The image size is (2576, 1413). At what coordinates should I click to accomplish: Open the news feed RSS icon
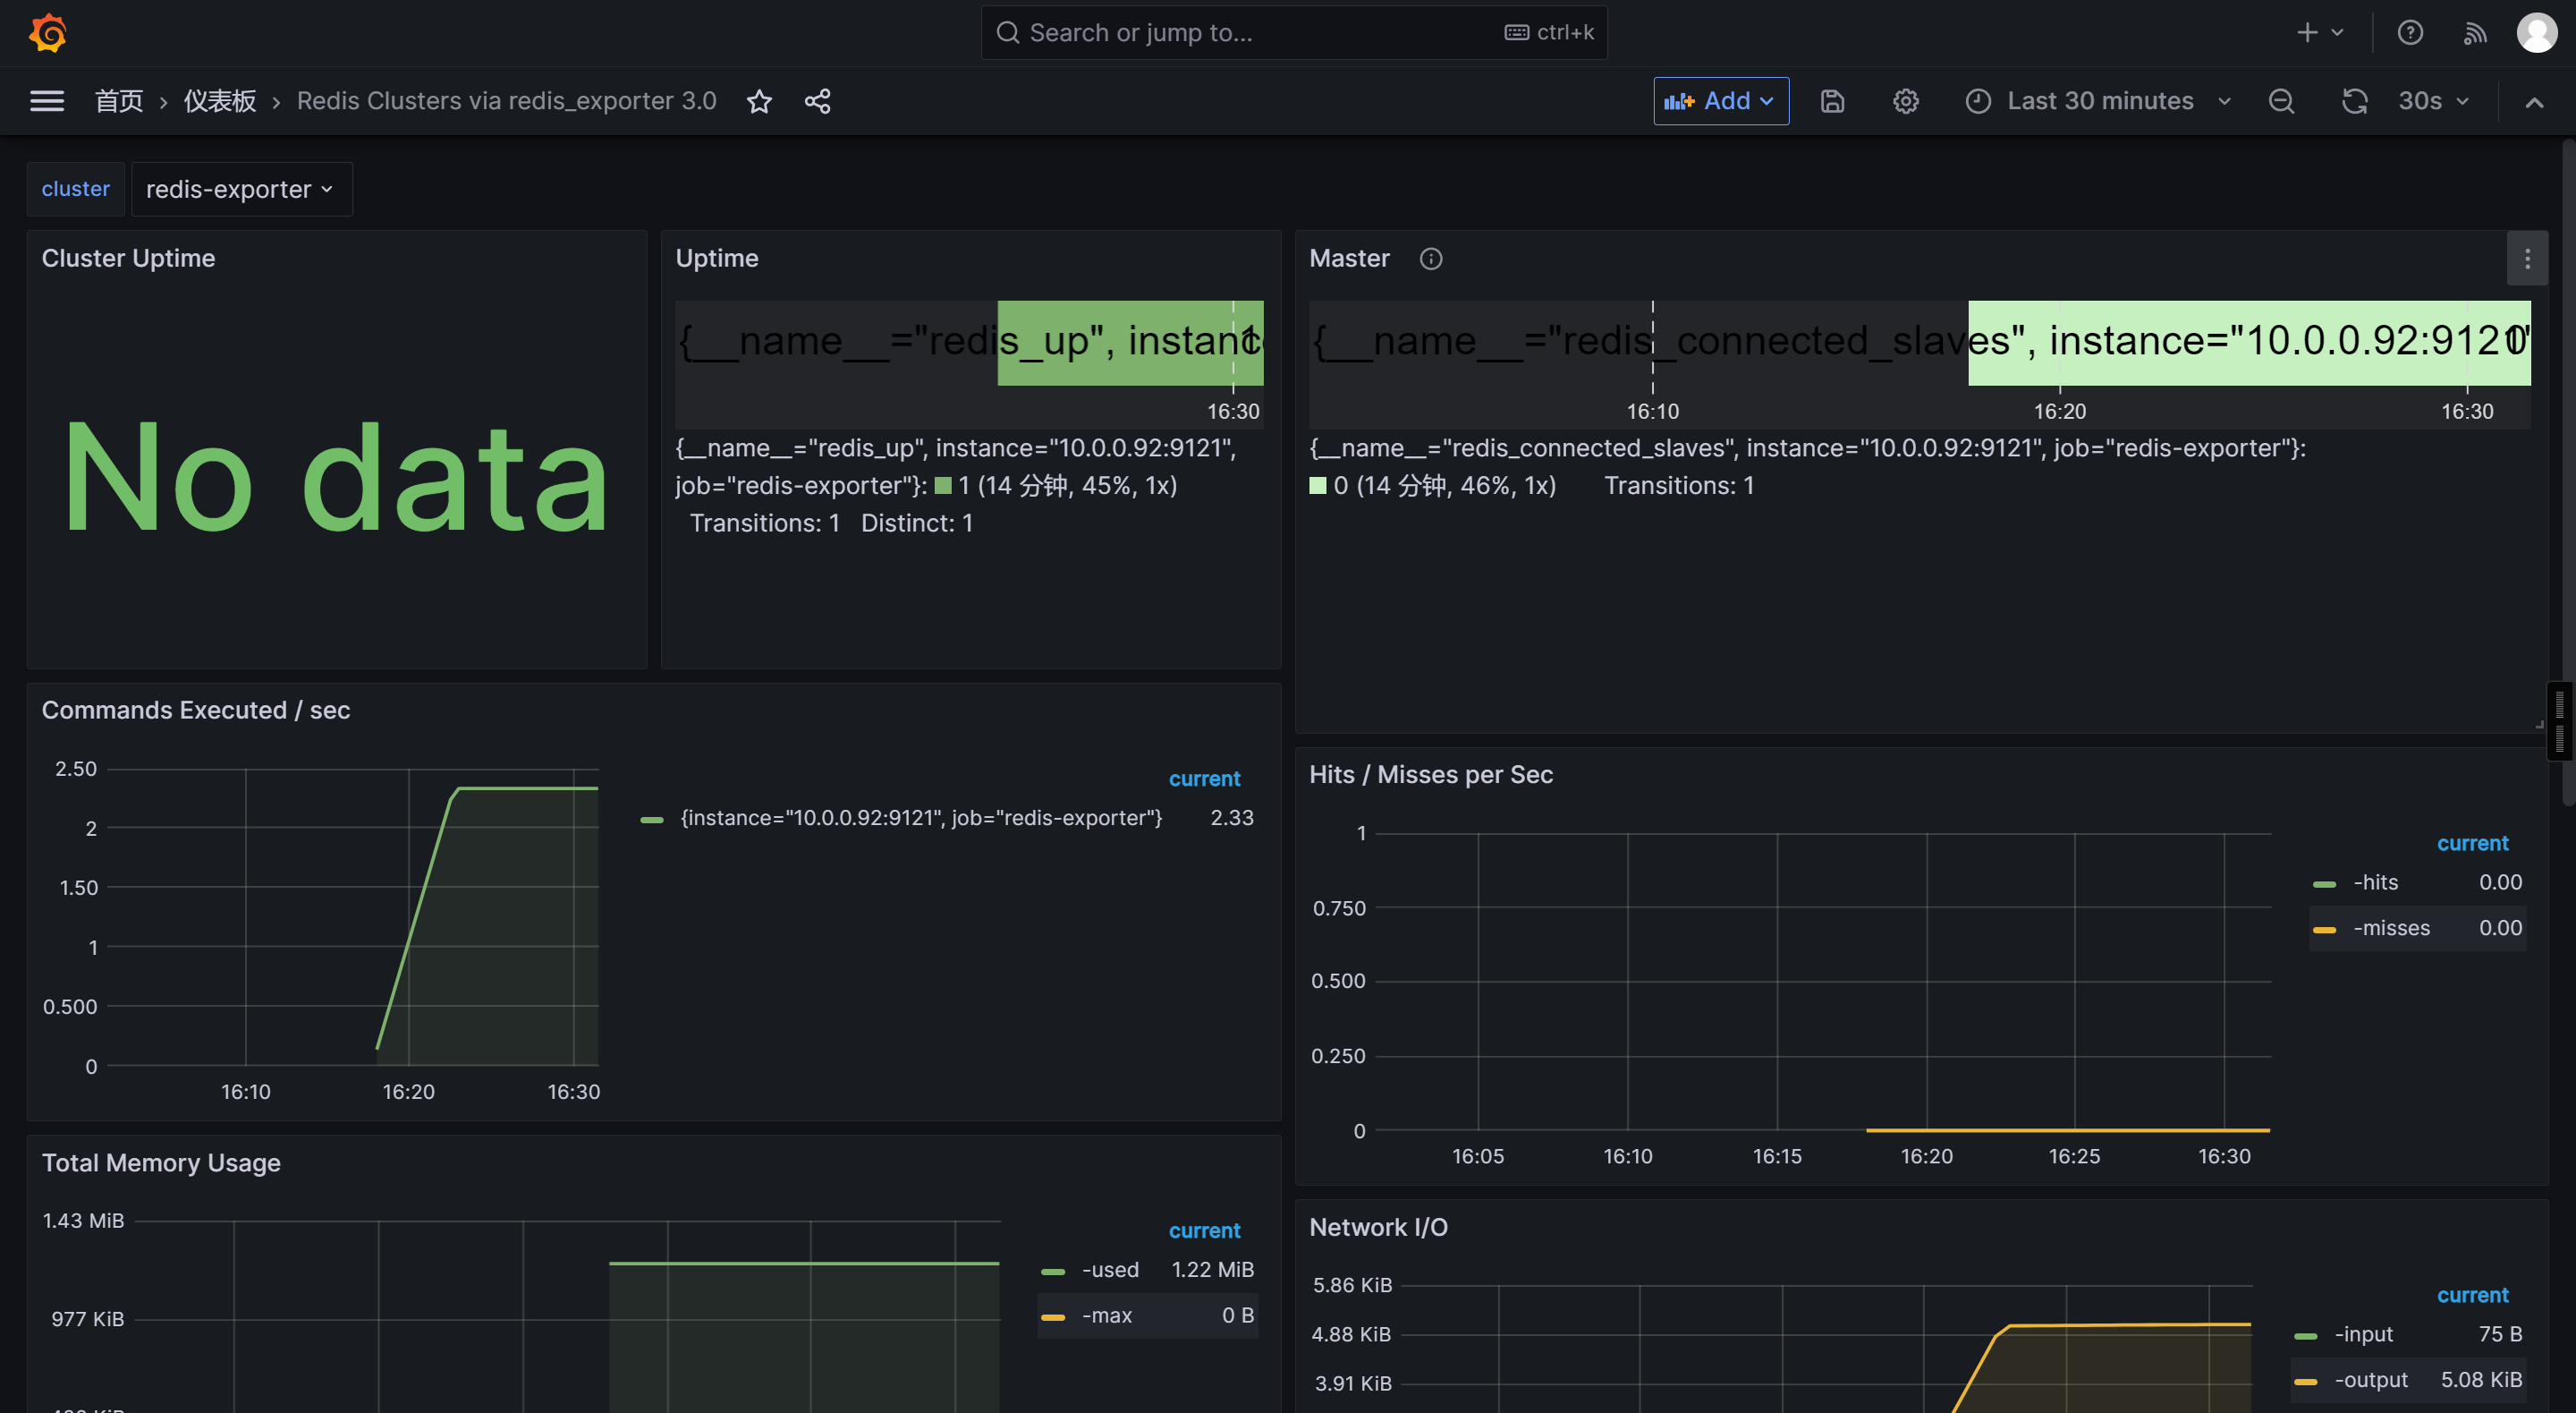point(2474,33)
